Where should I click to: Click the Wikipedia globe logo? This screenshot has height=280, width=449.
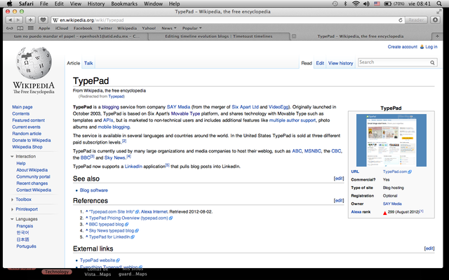tap(34, 63)
